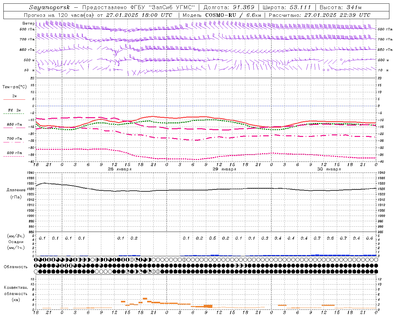Select the text 'Предоставлено ФГБУ "ЗапСиб УГМС"'
The height and width of the screenshot is (315, 394).
139,7
